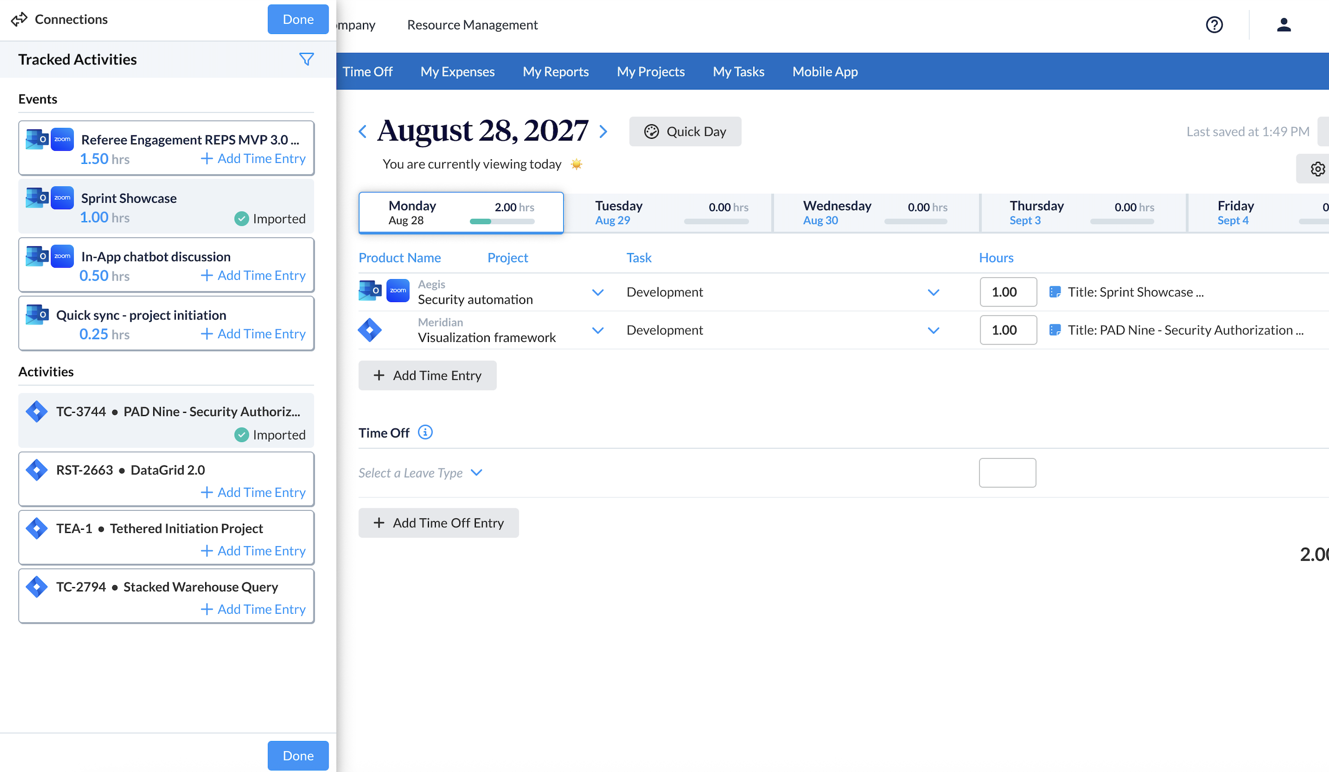Click Imported checkmark on TC-3744 activity

click(x=241, y=434)
